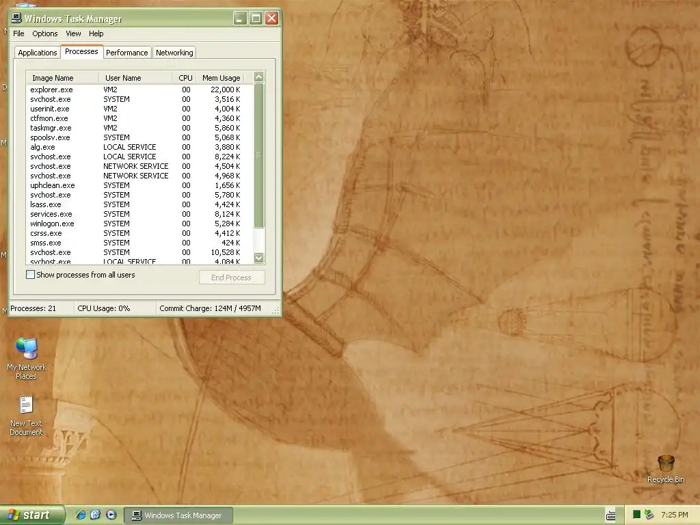Switch to the Performance tab
The width and height of the screenshot is (700, 525).
pyautogui.click(x=126, y=53)
